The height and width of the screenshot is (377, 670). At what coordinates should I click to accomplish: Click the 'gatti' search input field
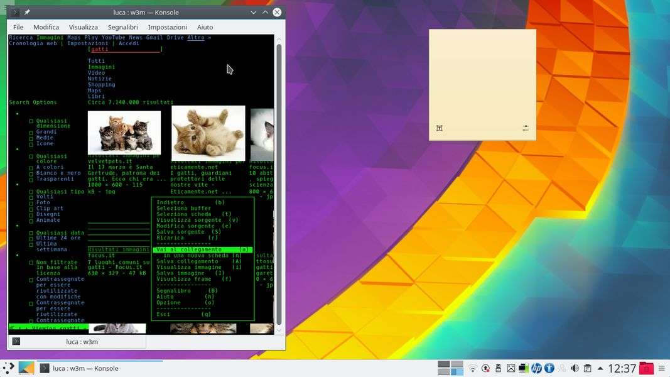(x=126, y=49)
